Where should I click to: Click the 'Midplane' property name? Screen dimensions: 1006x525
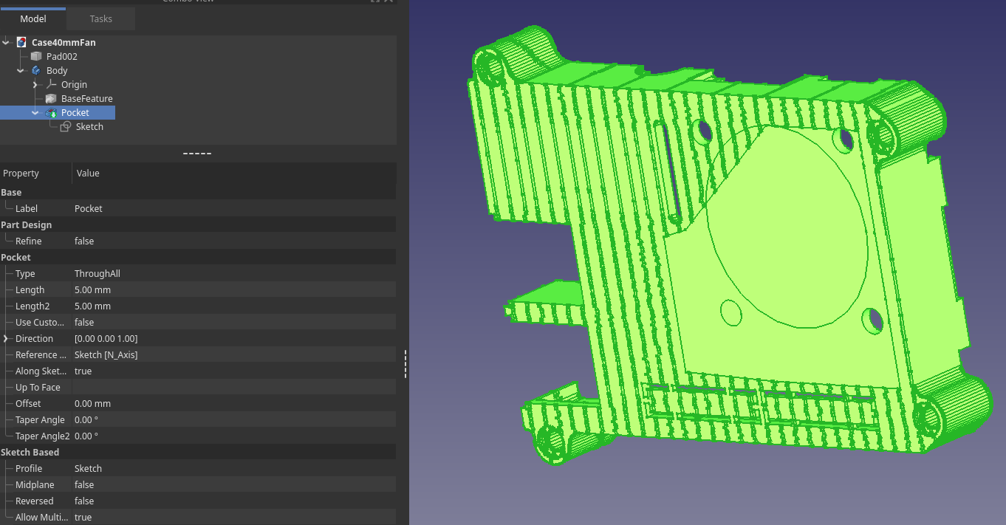point(35,484)
